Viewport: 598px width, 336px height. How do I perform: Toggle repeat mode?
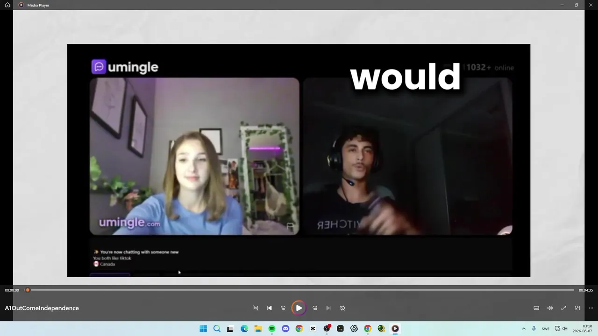[x=342, y=308]
